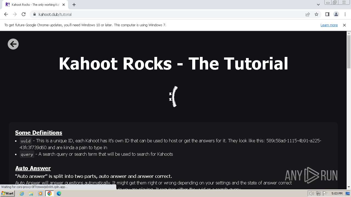Viewport: 351px width, 197px height.
Task: Open the Chrome side panel
Action: tap(327, 14)
